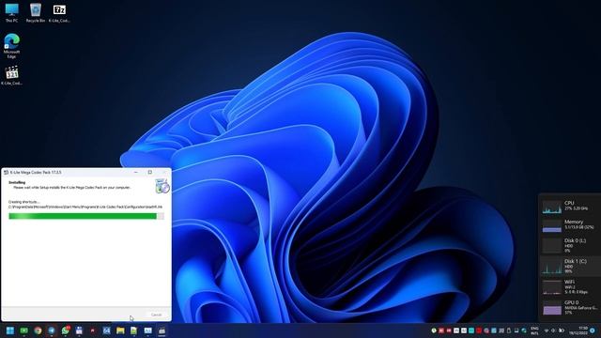The image size is (601, 338).
Task: Switch to the K-Lite setup taskbar button
Action: pos(162,330)
